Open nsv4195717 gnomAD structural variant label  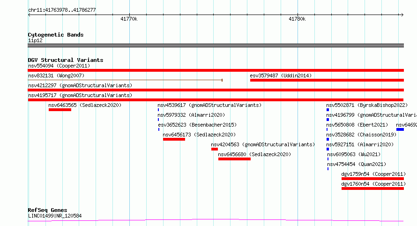(80, 95)
